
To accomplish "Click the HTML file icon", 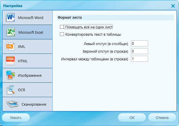I will pyautogui.click(x=10, y=61).
